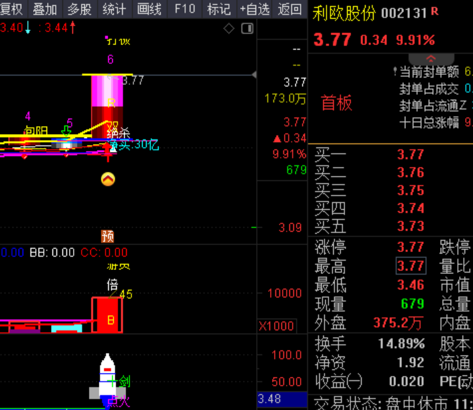
Task: Click 买四 price 3.74
Action: [x=411, y=208]
